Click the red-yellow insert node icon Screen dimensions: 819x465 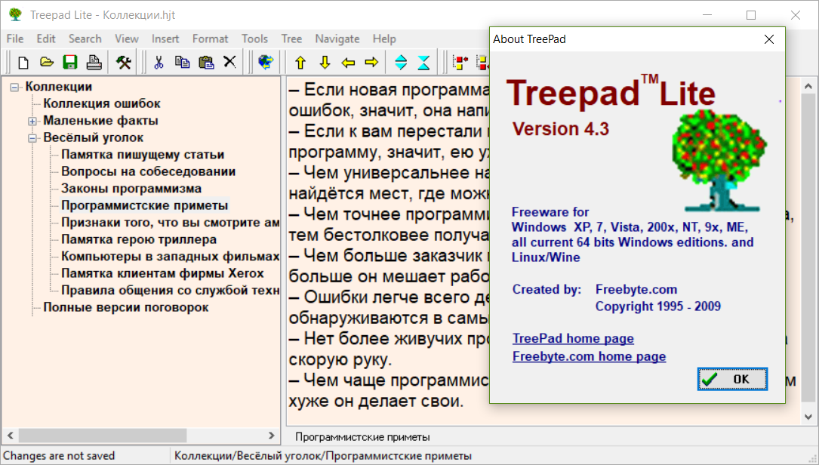pyautogui.click(x=460, y=63)
